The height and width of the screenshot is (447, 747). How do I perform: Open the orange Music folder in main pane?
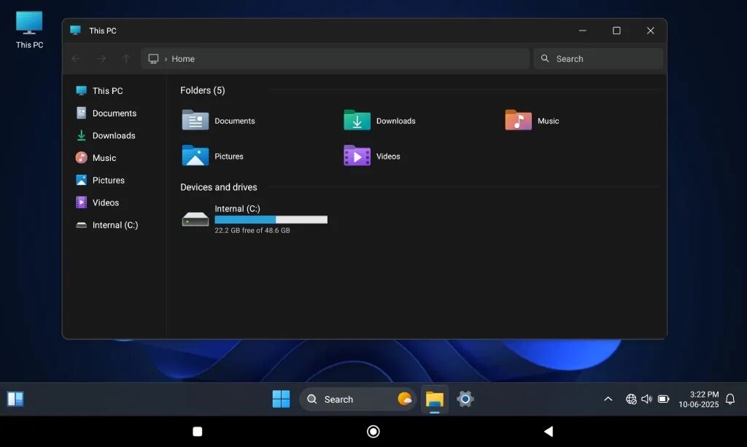click(x=518, y=120)
